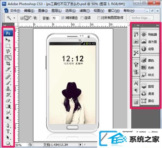Click the Refine Edge button
Screen dimensions: 162x148
click(x=142, y=18)
